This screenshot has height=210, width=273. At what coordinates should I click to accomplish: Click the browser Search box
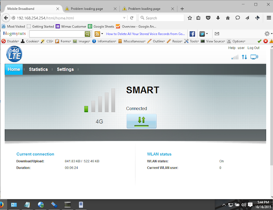point(161,18)
